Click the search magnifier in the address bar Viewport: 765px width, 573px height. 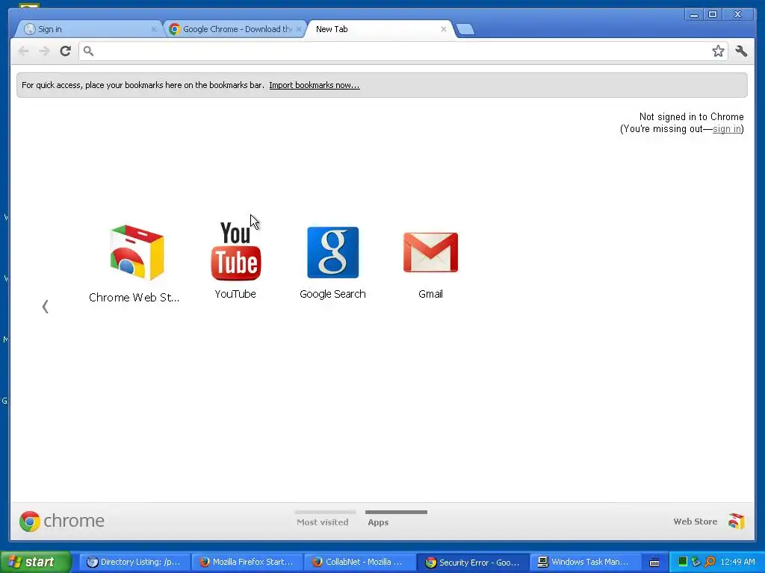tap(88, 51)
